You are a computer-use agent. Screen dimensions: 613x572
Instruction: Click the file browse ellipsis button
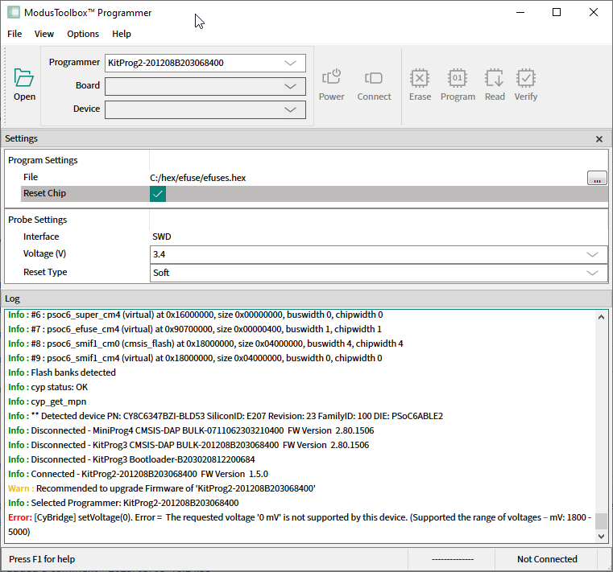click(597, 178)
